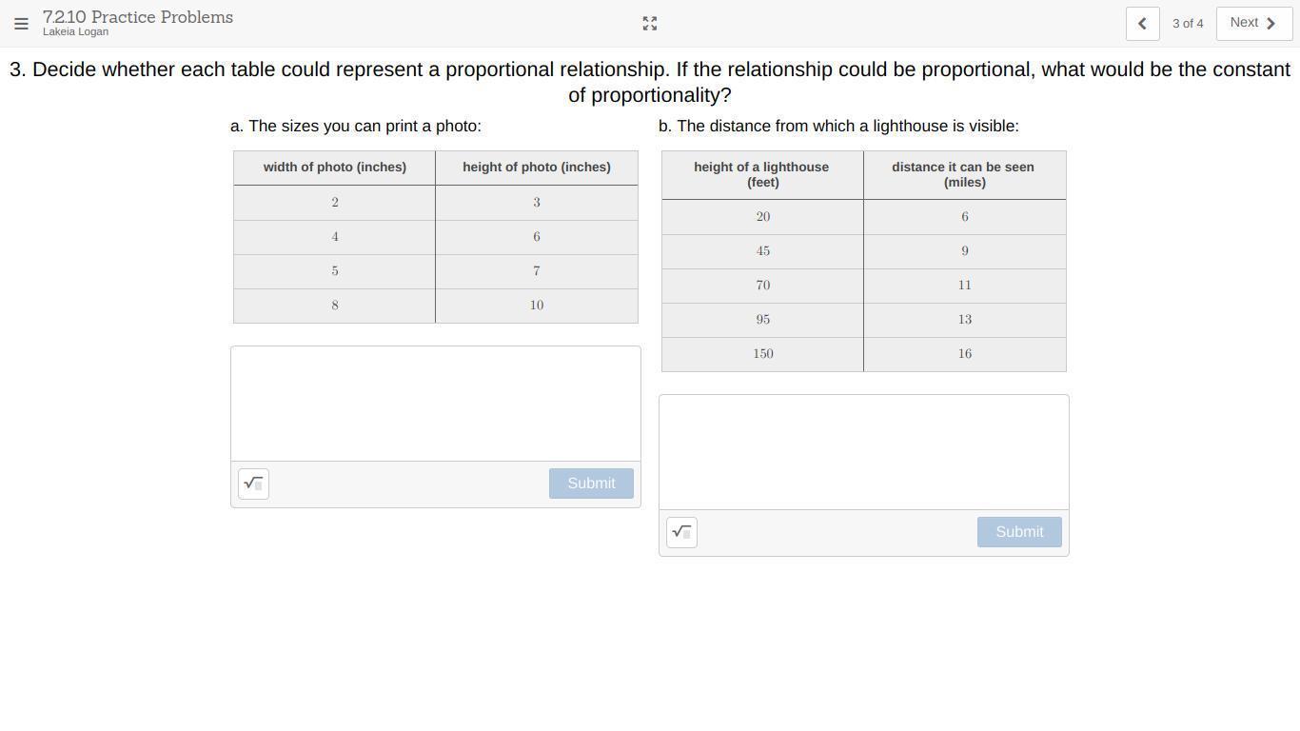This screenshot has width=1300, height=731.
Task: Click the photo width cell showing 8
Action: coord(335,306)
